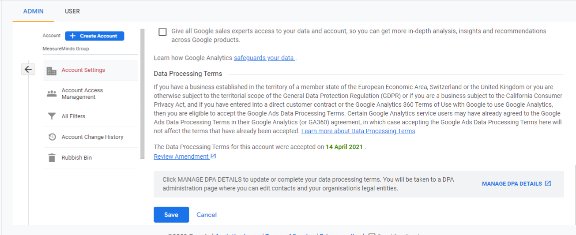Click the All Filters funnel icon
576x235 pixels.
[x=52, y=116]
